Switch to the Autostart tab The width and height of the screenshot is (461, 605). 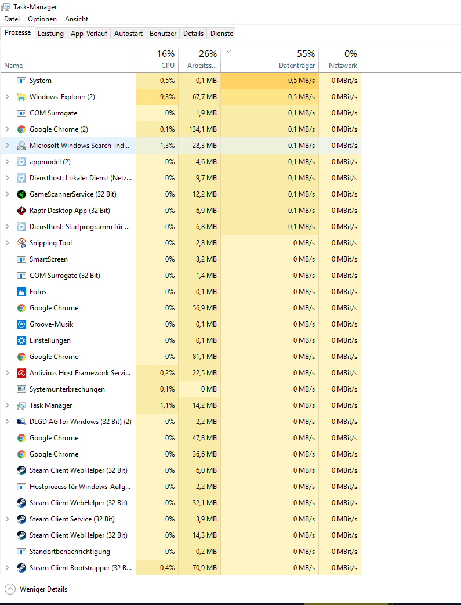click(x=129, y=34)
